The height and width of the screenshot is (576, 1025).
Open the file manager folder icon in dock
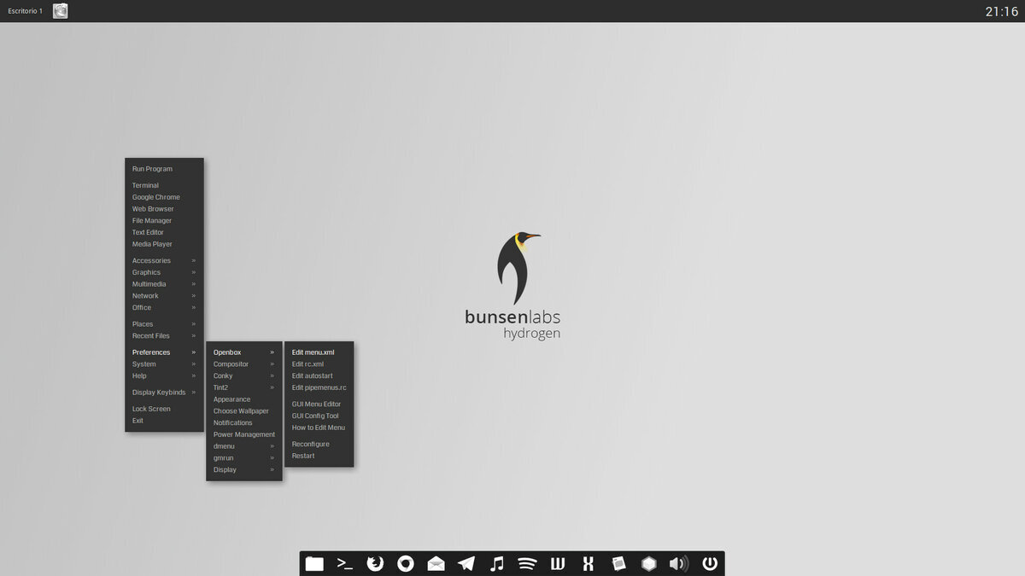[313, 563]
